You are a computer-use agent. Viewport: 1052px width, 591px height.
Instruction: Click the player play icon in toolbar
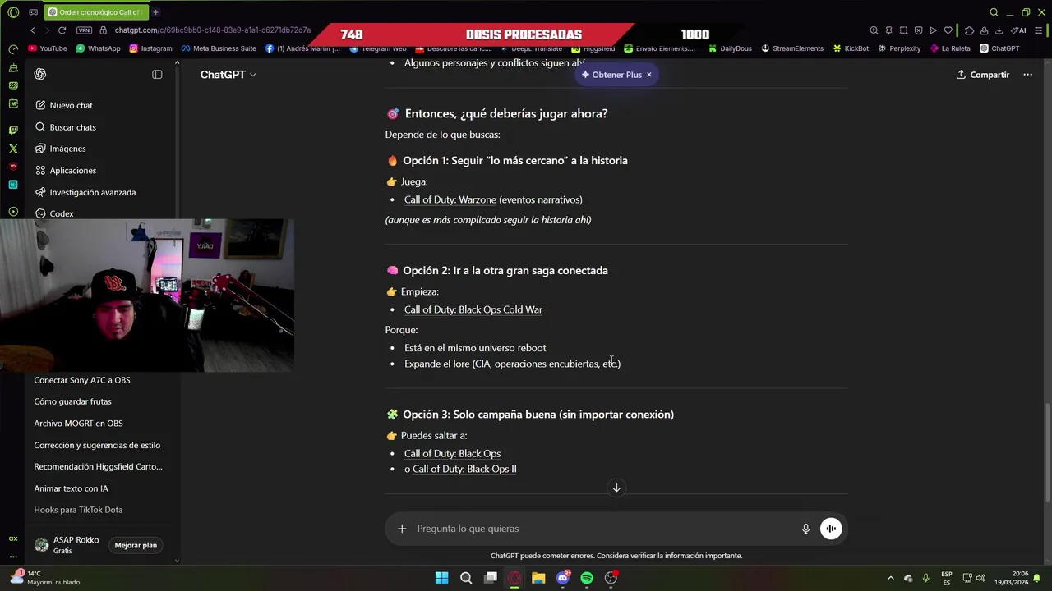coord(933,30)
